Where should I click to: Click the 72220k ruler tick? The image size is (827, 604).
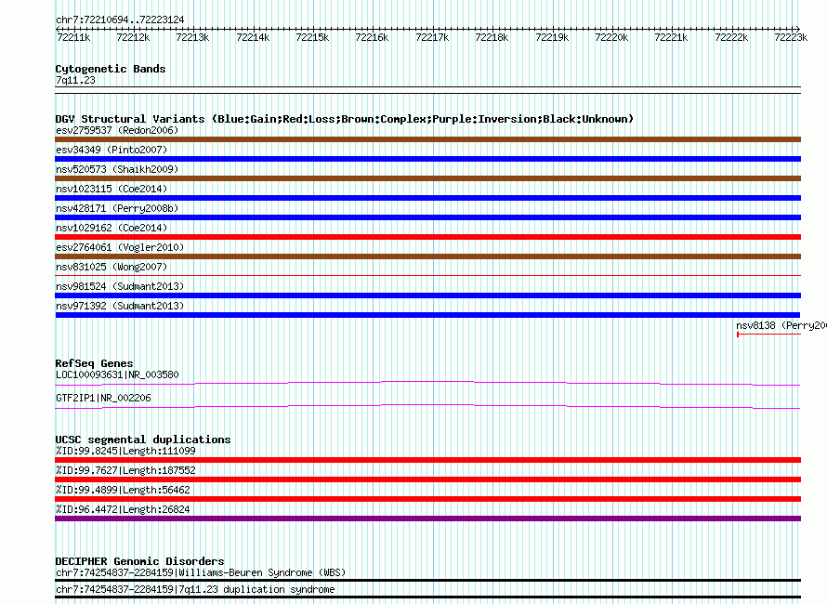tap(611, 37)
